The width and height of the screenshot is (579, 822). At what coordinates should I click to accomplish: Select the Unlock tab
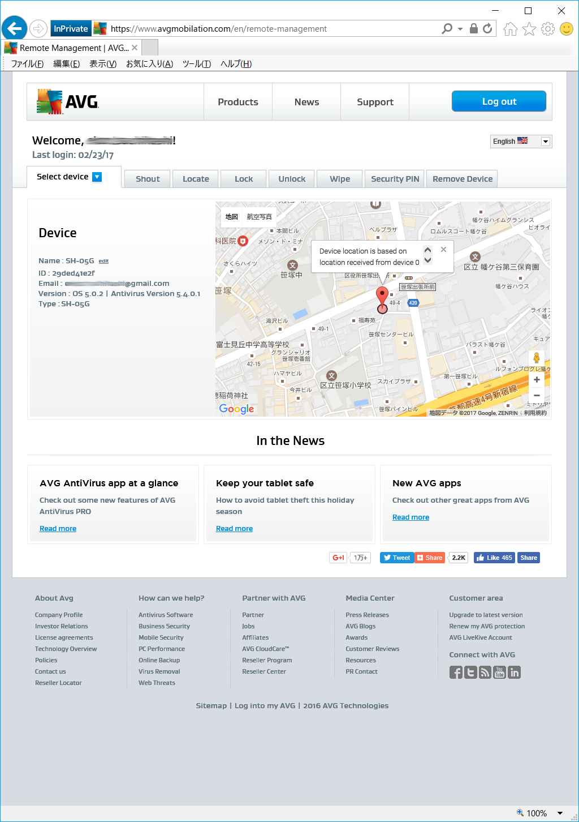tap(292, 179)
